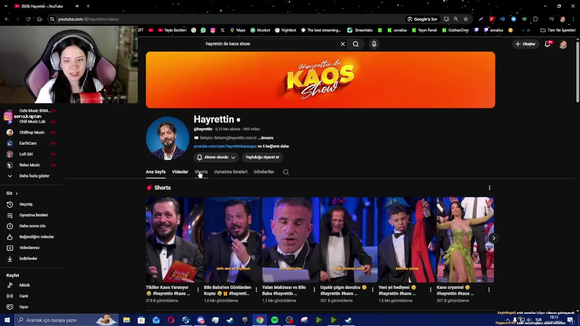Image resolution: width=580 pixels, height=326 pixels.
Task: Open options for Yeni yıl hediyesi short
Action: pyautogui.click(x=430, y=290)
